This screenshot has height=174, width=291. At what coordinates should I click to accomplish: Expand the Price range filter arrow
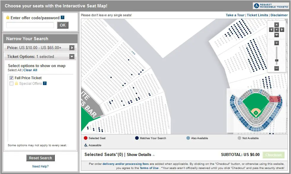[72, 48]
